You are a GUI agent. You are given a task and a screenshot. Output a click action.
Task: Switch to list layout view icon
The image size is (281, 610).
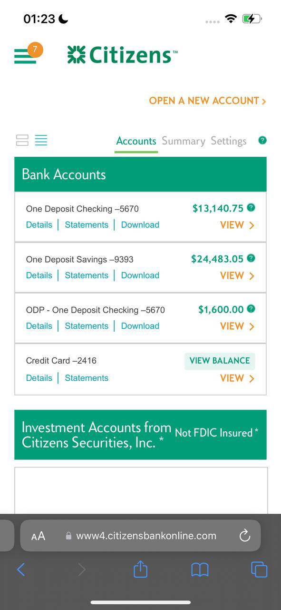pyautogui.click(x=41, y=140)
